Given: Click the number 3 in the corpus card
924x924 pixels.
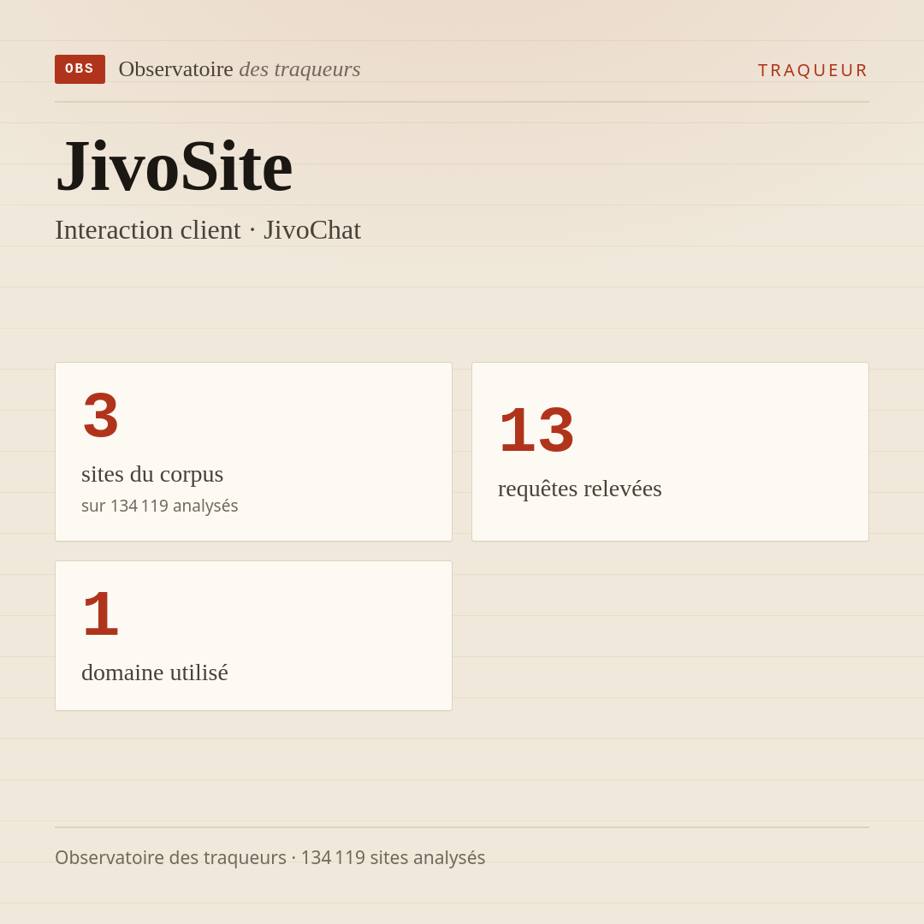Looking at the screenshot, I should pos(101,416).
